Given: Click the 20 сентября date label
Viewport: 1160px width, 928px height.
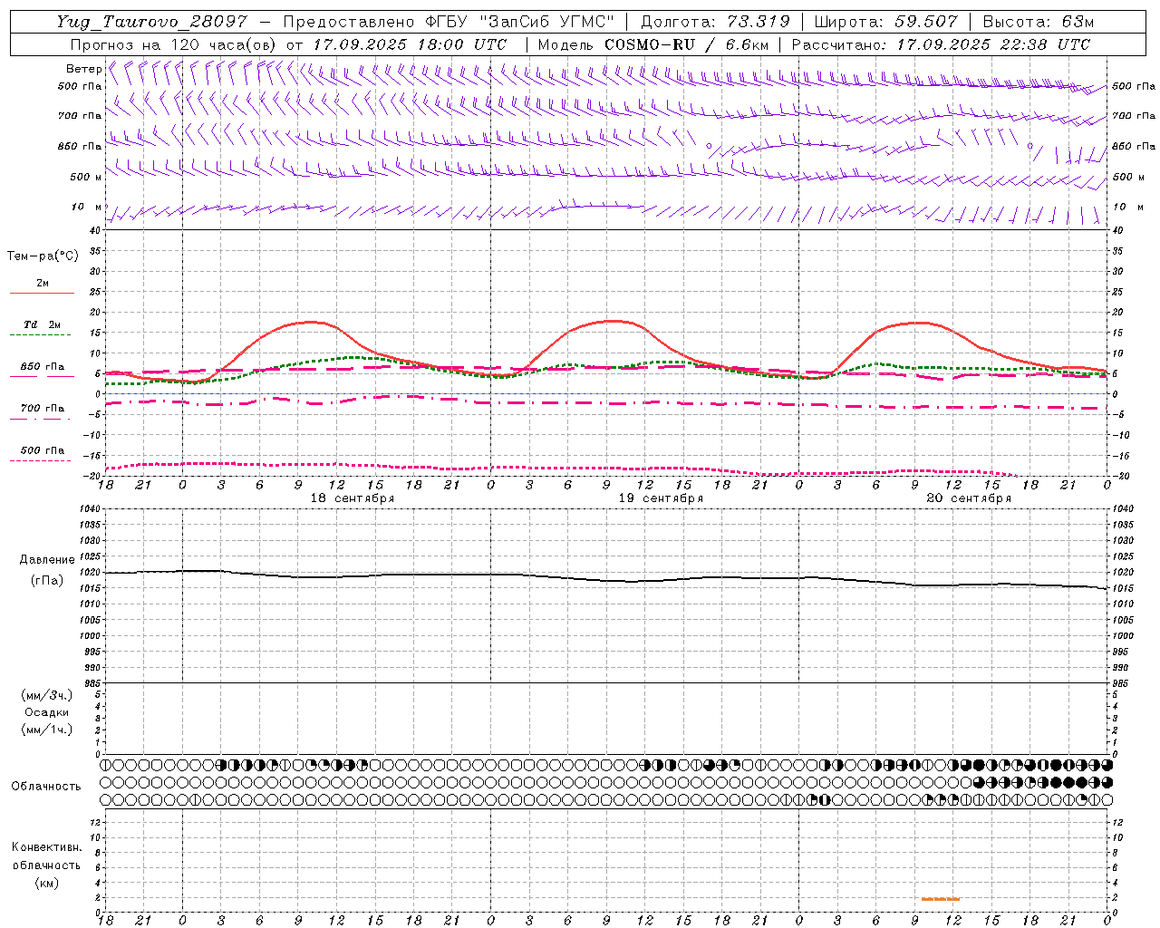Looking at the screenshot, I should point(969,498).
